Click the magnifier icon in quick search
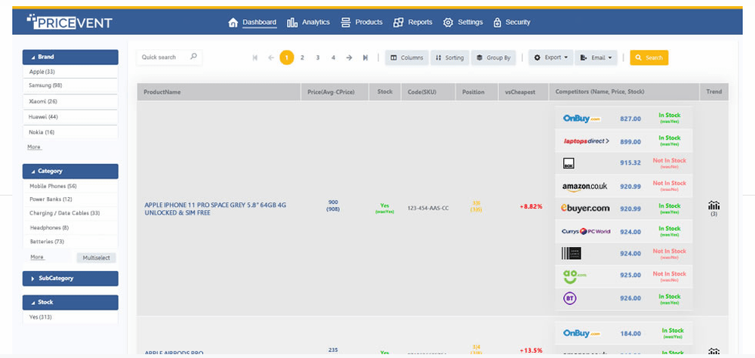The width and height of the screenshot is (755, 358). (193, 57)
